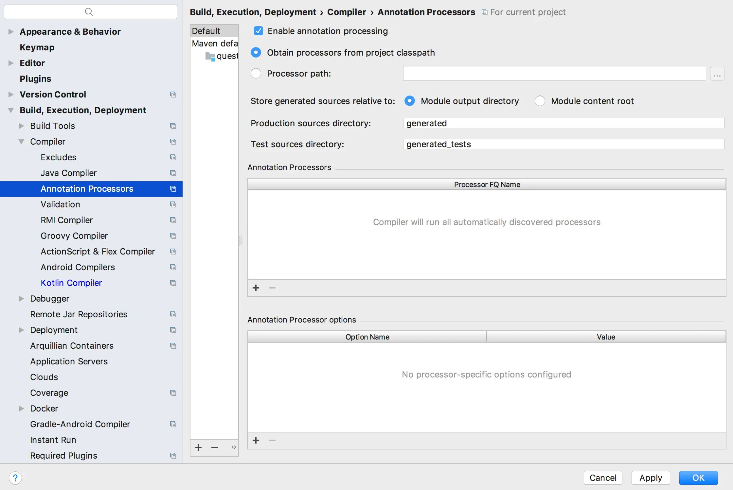Expand the Appearance & Behavior section
The height and width of the screenshot is (490, 733).
(x=11, y=32)
